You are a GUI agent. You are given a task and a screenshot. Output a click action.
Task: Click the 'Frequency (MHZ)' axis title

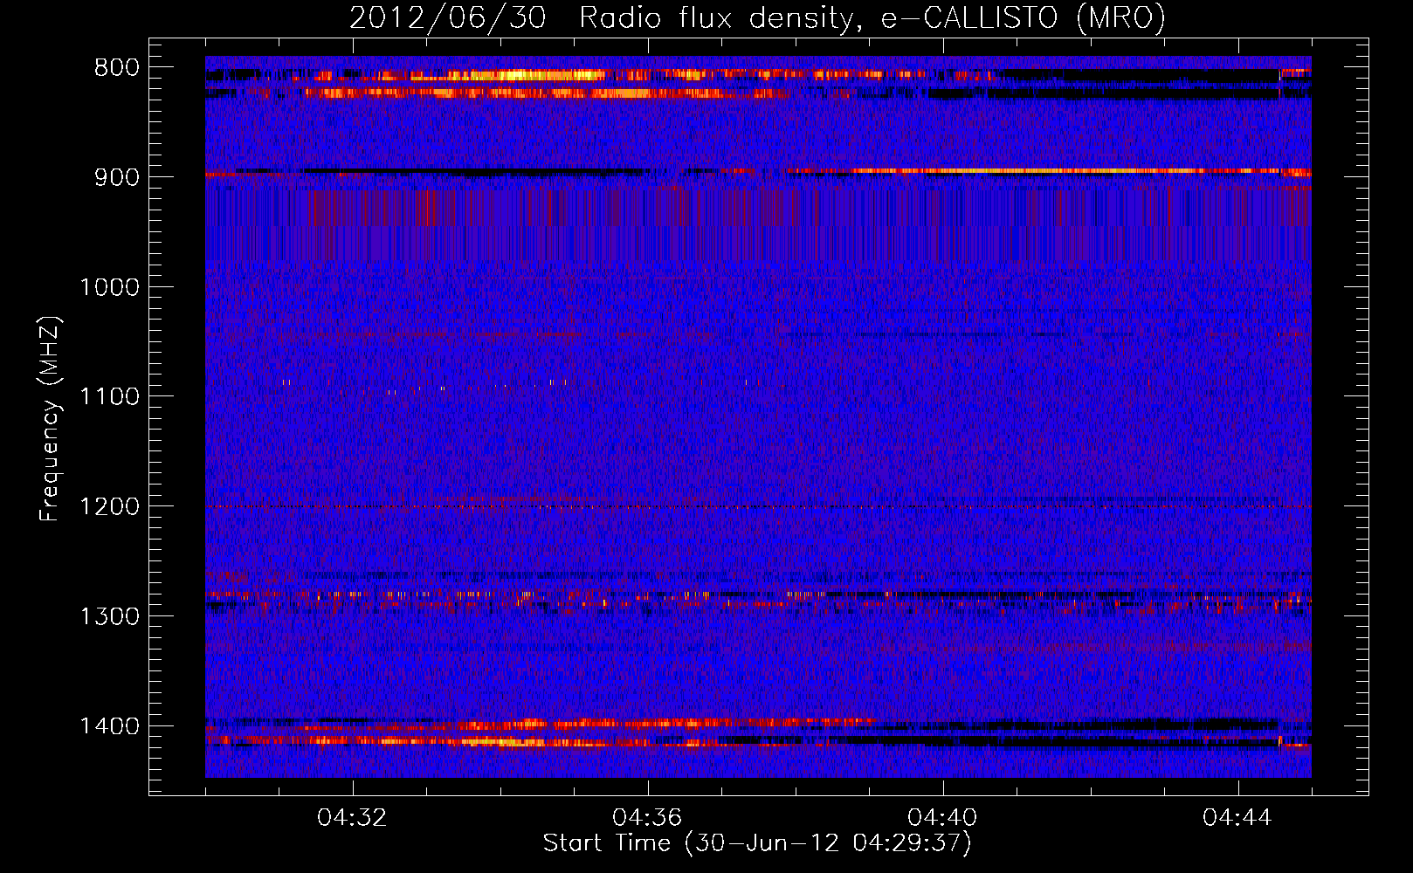[x=50, y=418]
